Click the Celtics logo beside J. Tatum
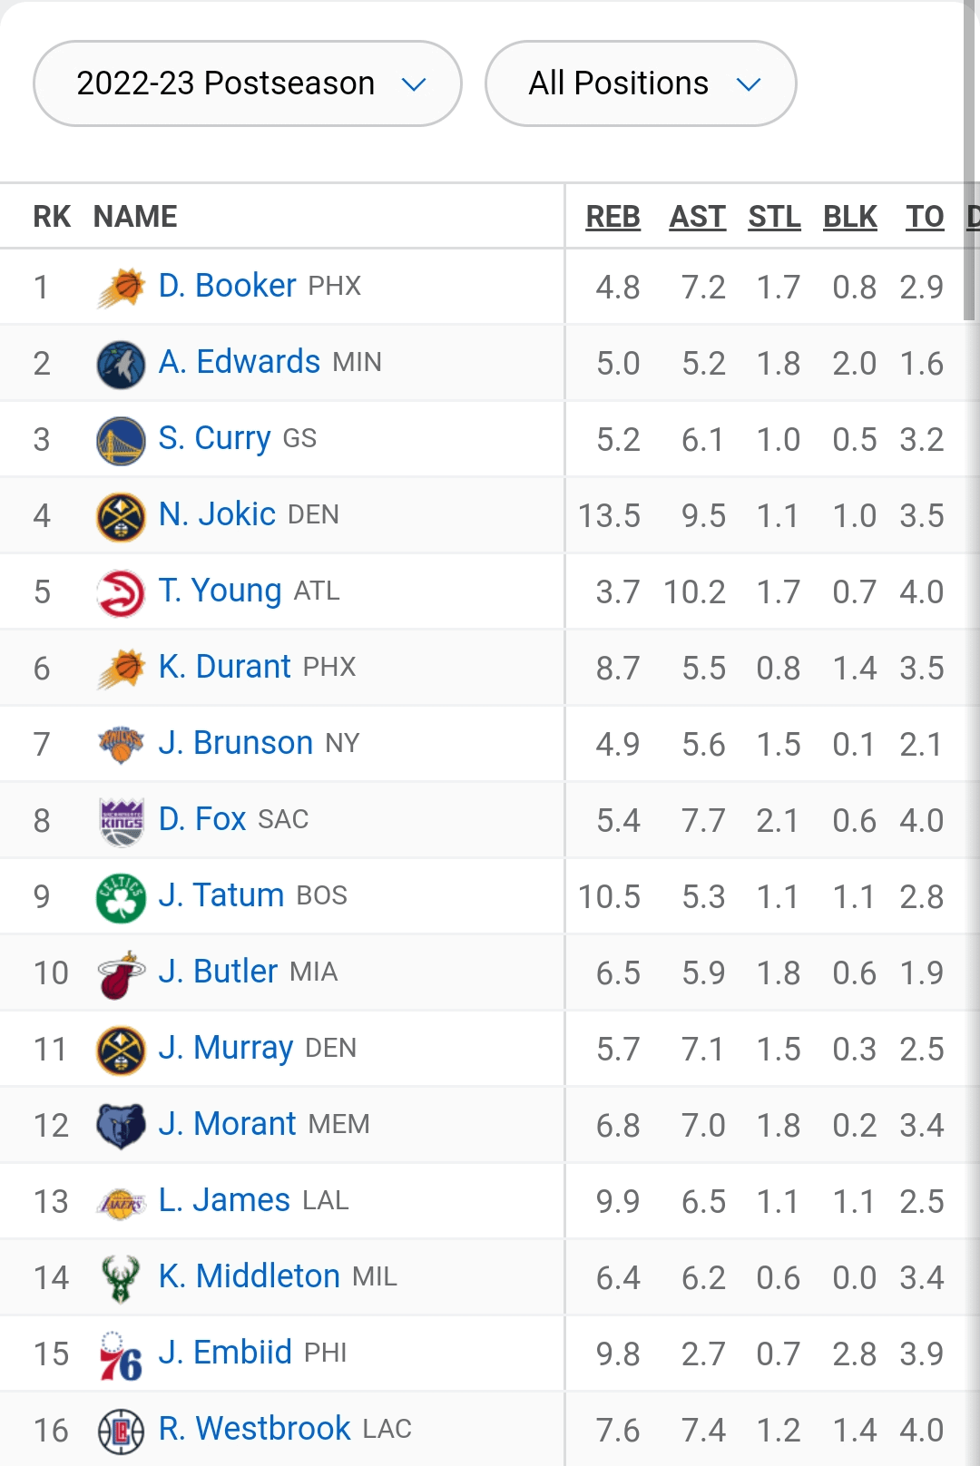The image size is (980, 1466). pos(121,897)
